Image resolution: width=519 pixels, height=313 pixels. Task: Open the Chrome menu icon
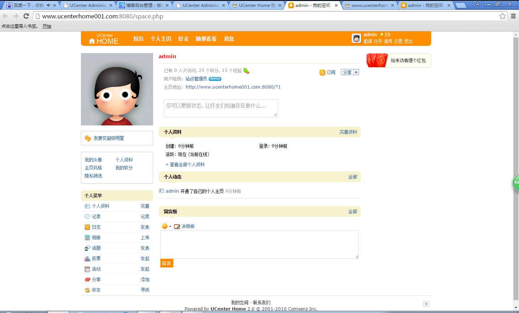click(513, 16)
